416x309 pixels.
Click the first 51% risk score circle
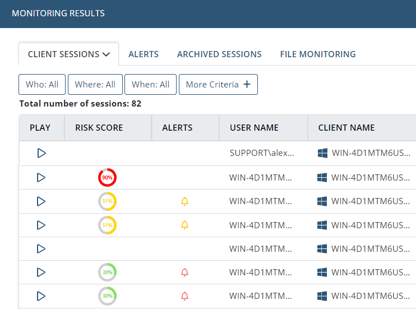(x=107, y=201)
